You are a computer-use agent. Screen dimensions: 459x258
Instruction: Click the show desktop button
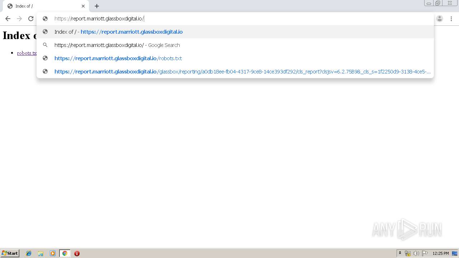pyautogui.click(x=455, y=253)
